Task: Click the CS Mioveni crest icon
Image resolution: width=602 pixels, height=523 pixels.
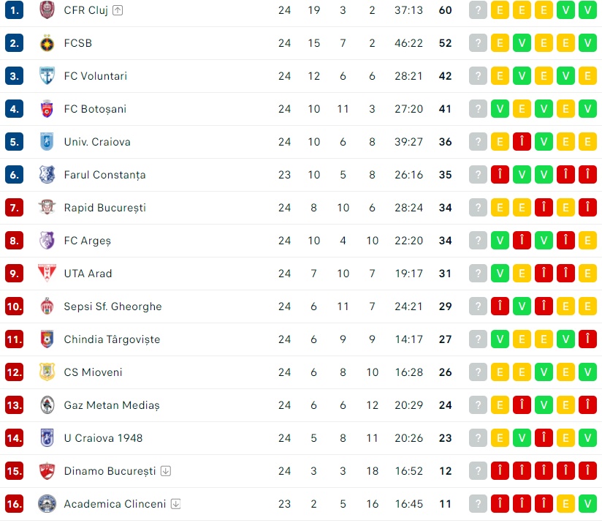Action: click(47, 372)
